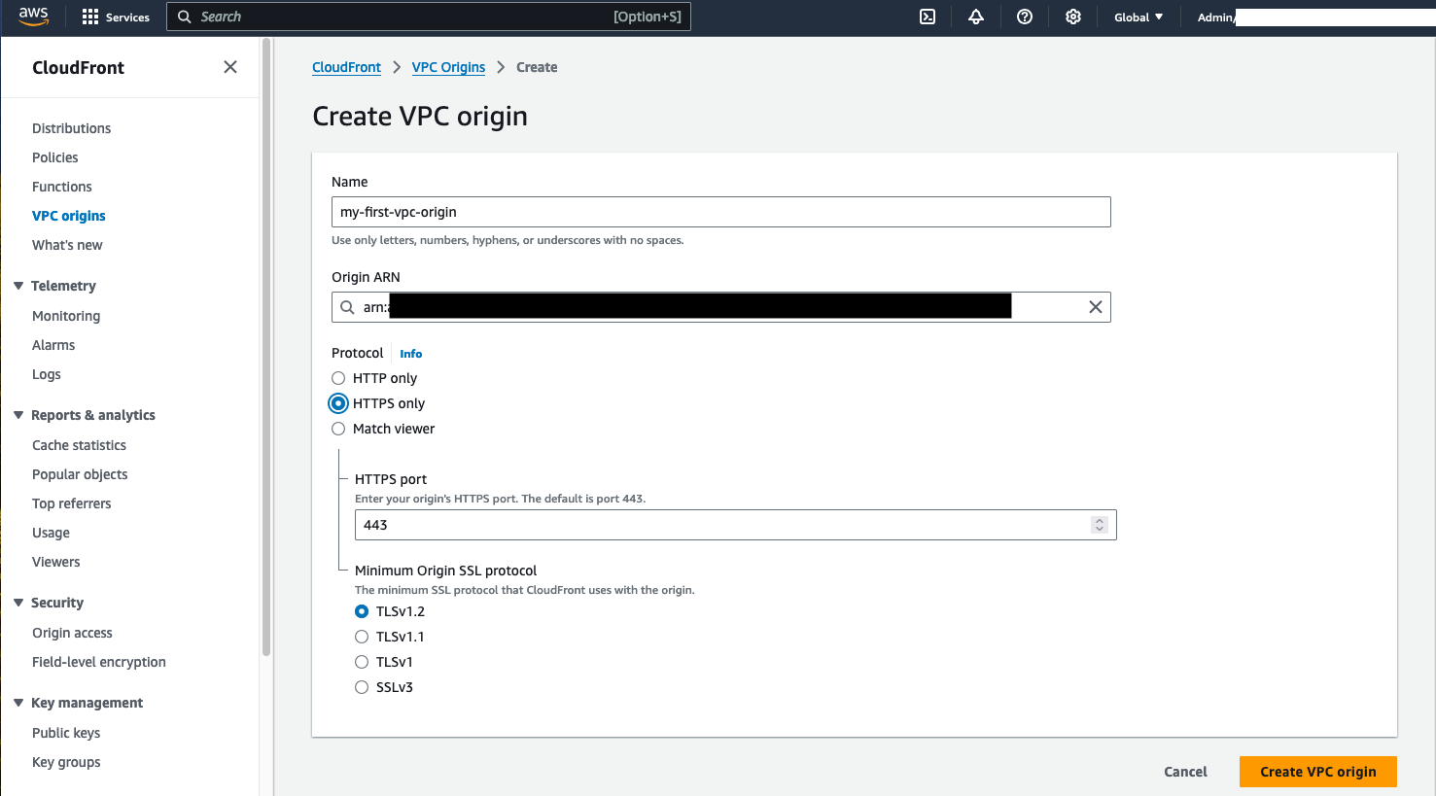Open account settings via the gear icon
1436x796 pixels.
pos(1072,17)
